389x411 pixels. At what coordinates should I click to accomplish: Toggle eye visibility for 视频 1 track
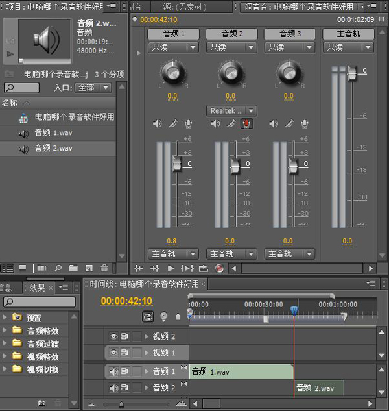pyautogui.click(x=113, y=353)
